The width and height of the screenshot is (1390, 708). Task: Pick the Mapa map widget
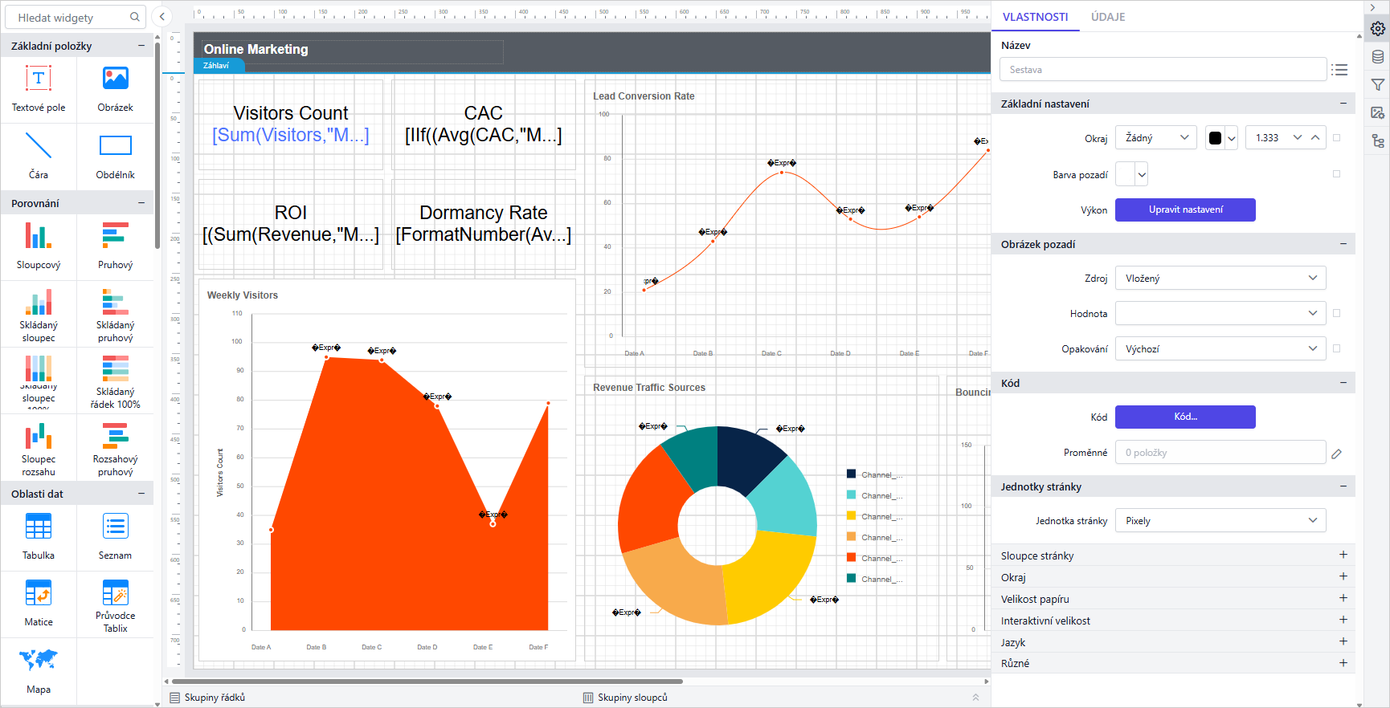[39, 671]
